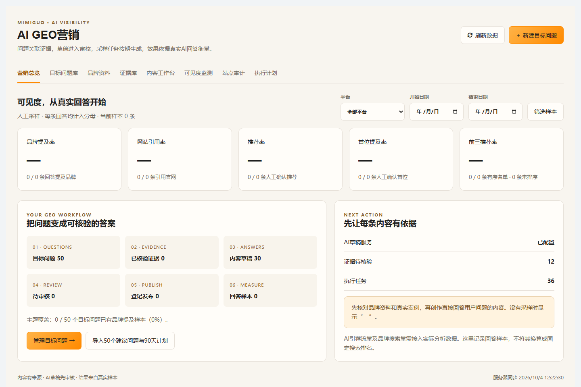Click the 主题覆盖 coverage summary text

[98, 320]
